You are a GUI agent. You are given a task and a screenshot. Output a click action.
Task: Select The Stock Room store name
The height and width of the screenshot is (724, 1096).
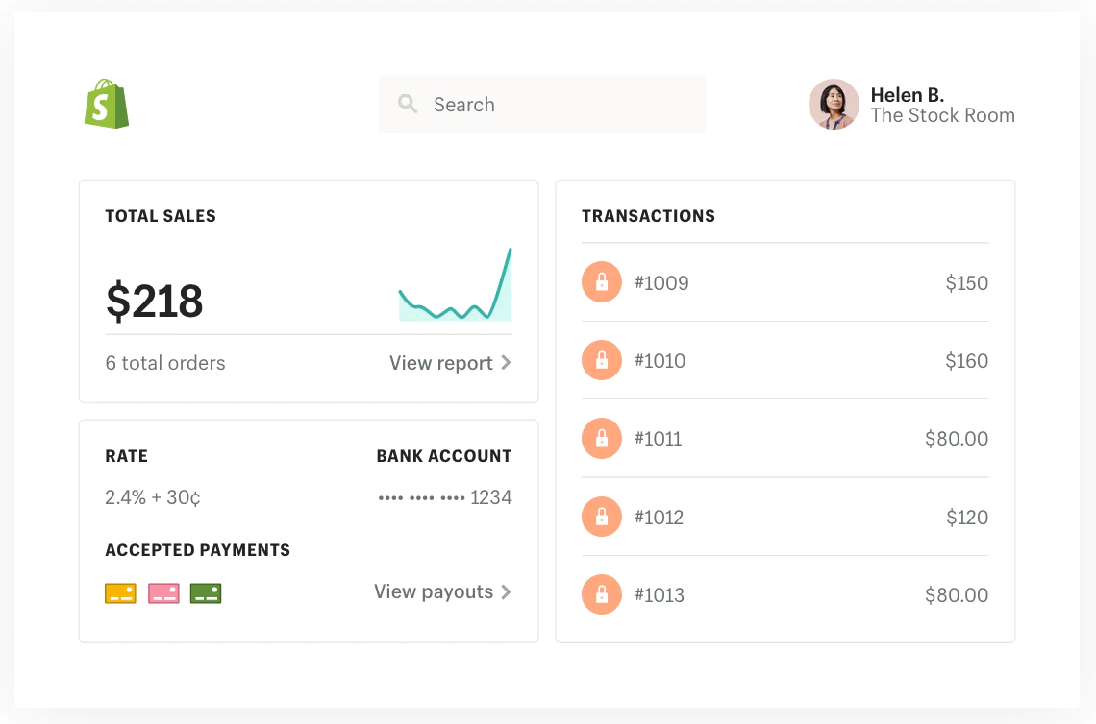point(942,116)
